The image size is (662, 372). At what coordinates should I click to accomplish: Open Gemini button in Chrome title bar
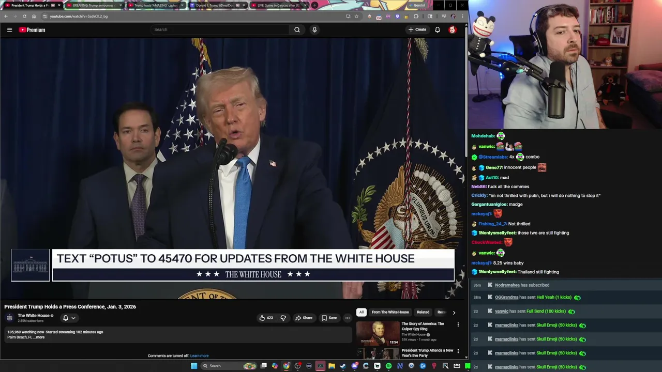[417, 5]
